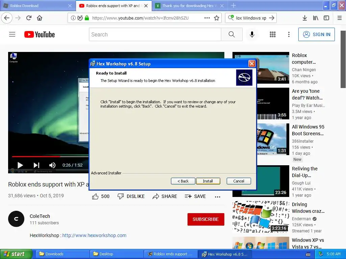Screen dimensions: 346x259
Task: Like the video with thumbs up
Action: 101,197
